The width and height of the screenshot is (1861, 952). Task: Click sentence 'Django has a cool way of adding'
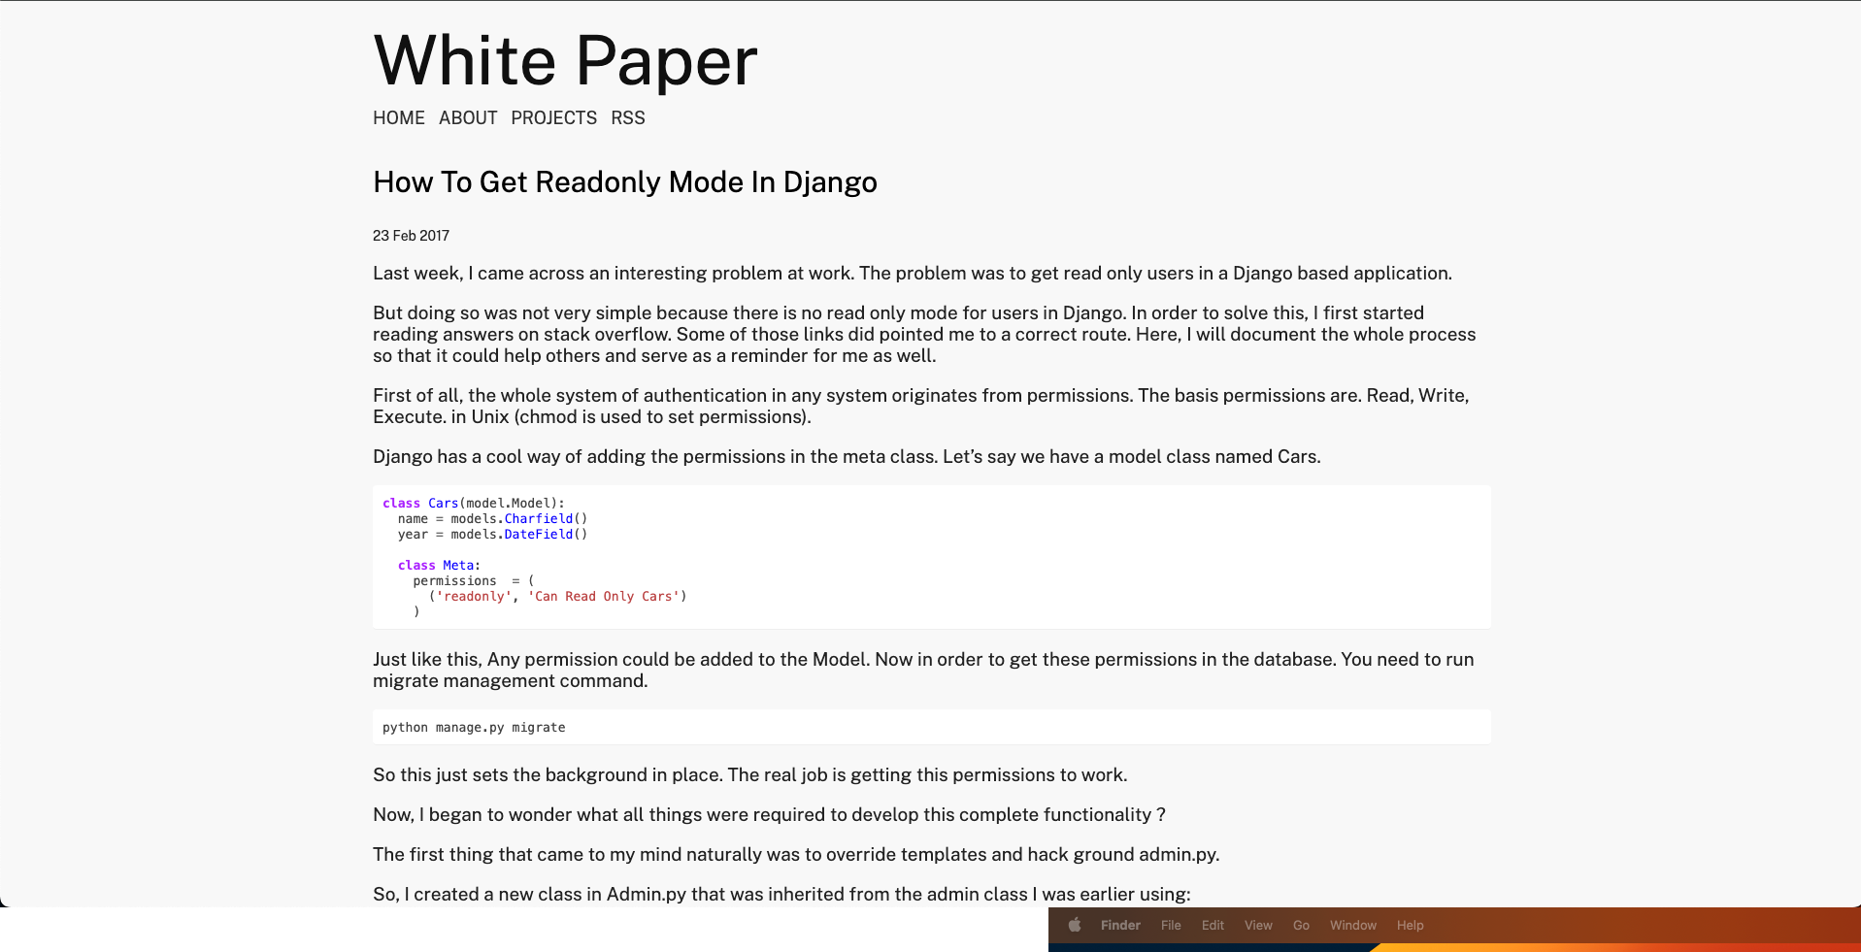tap(847, 457)
